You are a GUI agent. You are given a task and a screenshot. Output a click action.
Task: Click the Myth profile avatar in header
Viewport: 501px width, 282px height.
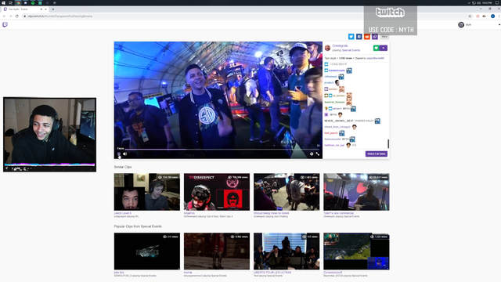[x=461, y=24]
